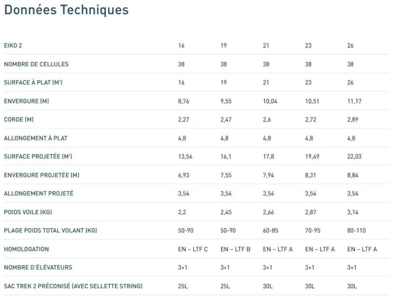Click poids voile value 2,45

pyautogui.click(x=226, y=212)
